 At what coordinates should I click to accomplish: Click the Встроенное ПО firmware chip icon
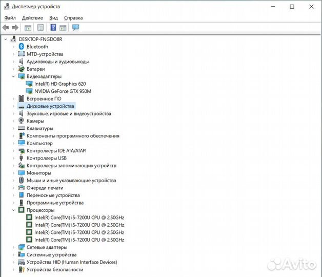click(x=21, y=98)
